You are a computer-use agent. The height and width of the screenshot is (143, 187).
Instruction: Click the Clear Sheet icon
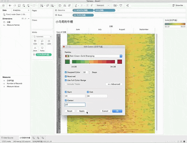[x=52, y=6]
